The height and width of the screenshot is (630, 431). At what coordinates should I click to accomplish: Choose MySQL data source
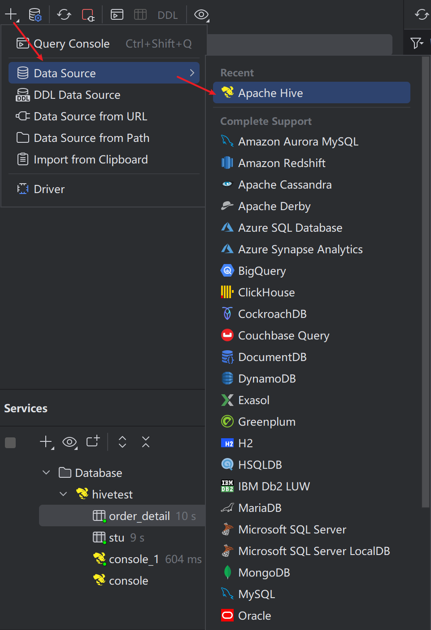[312, 594]
